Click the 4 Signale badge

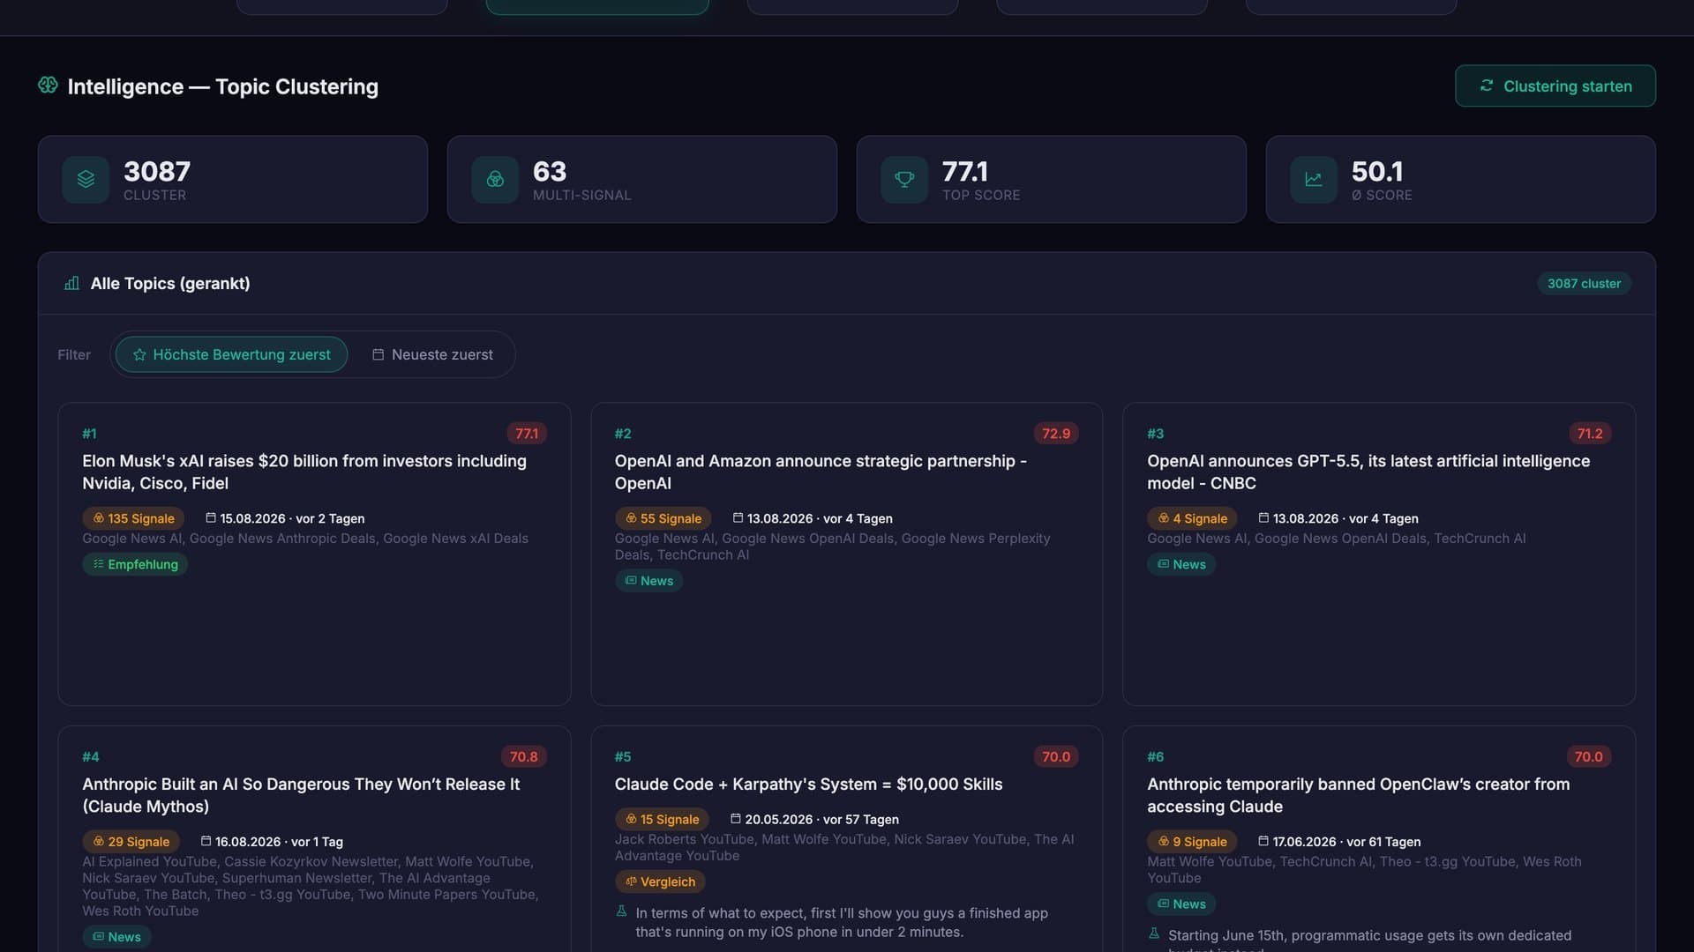[1192, 518]
